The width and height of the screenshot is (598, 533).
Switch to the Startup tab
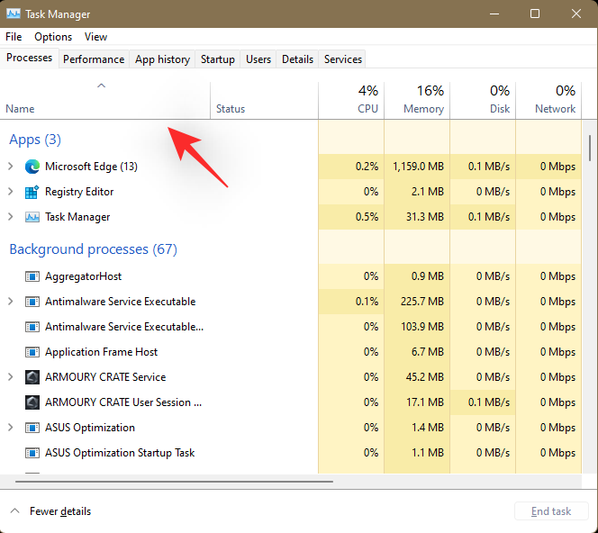pyautogui.click(x=218, y=59)
